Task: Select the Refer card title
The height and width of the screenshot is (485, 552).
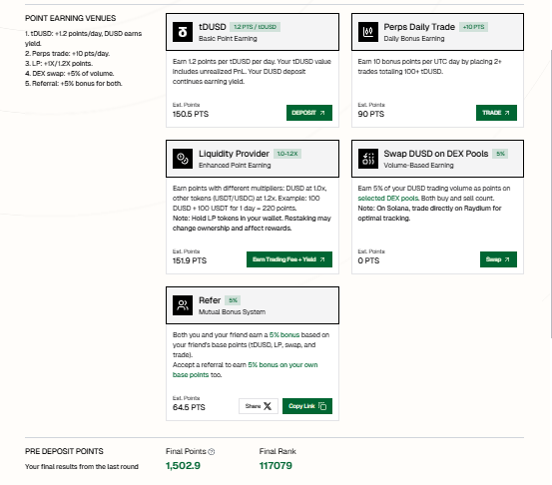Action: tap(210, 300)
